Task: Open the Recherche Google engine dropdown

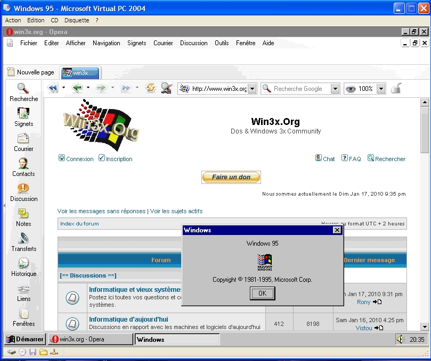Action: (335, 89)
